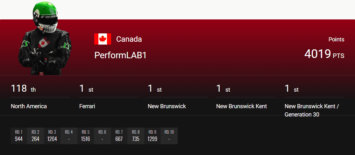Click the New Brunswick Kent ranking

[246, 97]
